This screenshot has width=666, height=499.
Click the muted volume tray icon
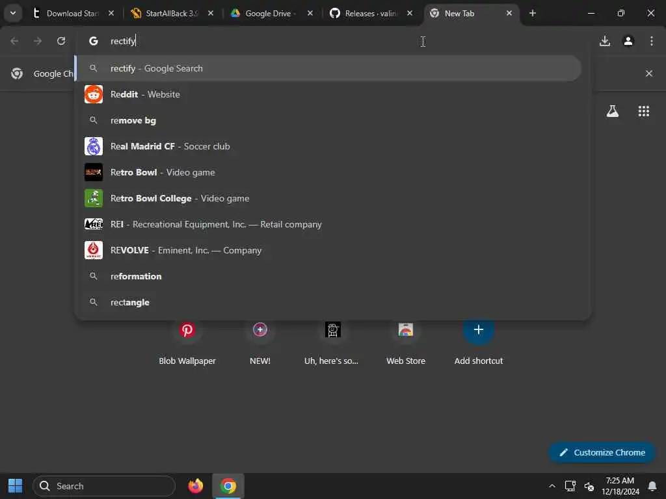point(589,486)
